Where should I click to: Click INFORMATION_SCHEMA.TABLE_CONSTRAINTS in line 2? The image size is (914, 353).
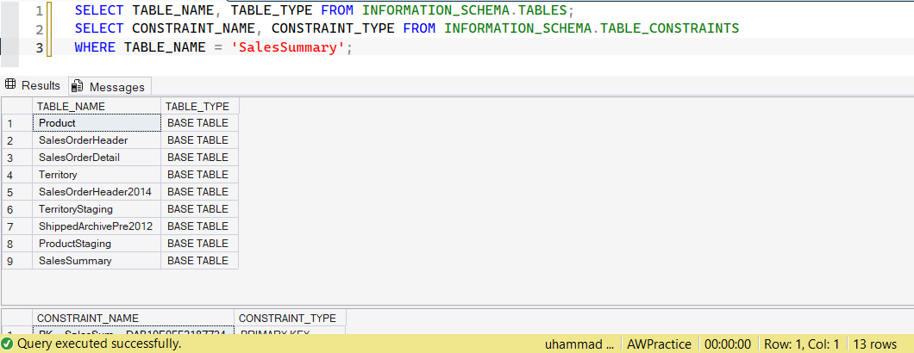point(592,28)
